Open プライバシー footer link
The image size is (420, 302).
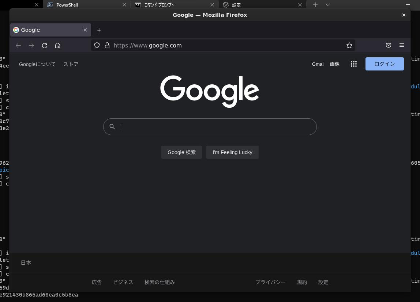click(x=270, y=282)
